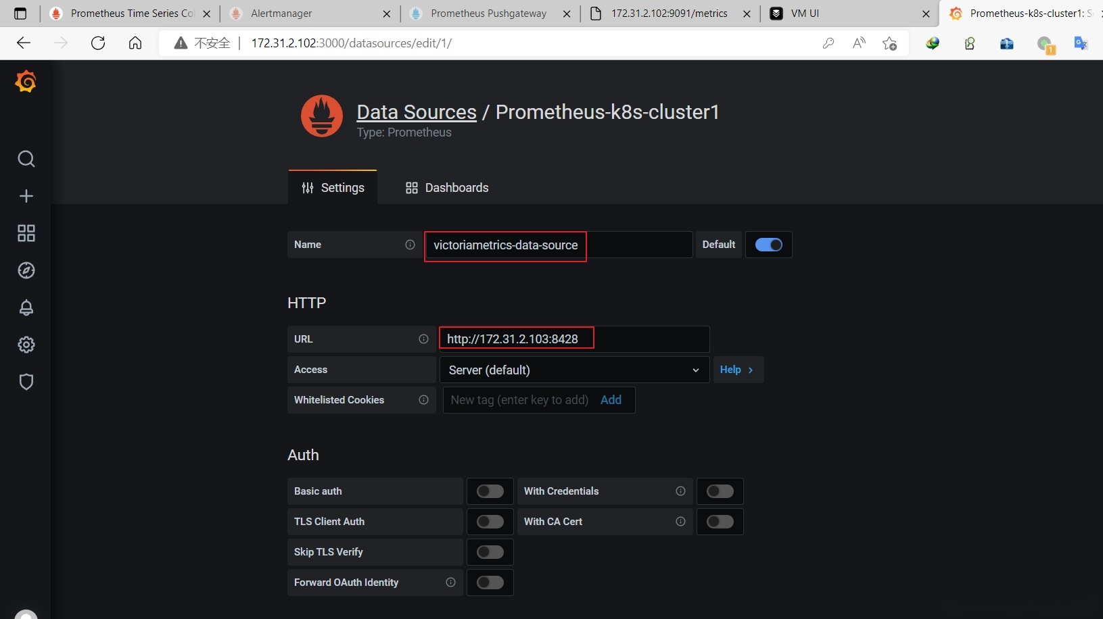Toggle the With CA Cert switch
Image resolution: width=1103 pixels, height=619 pixels.
pos(720,522)
